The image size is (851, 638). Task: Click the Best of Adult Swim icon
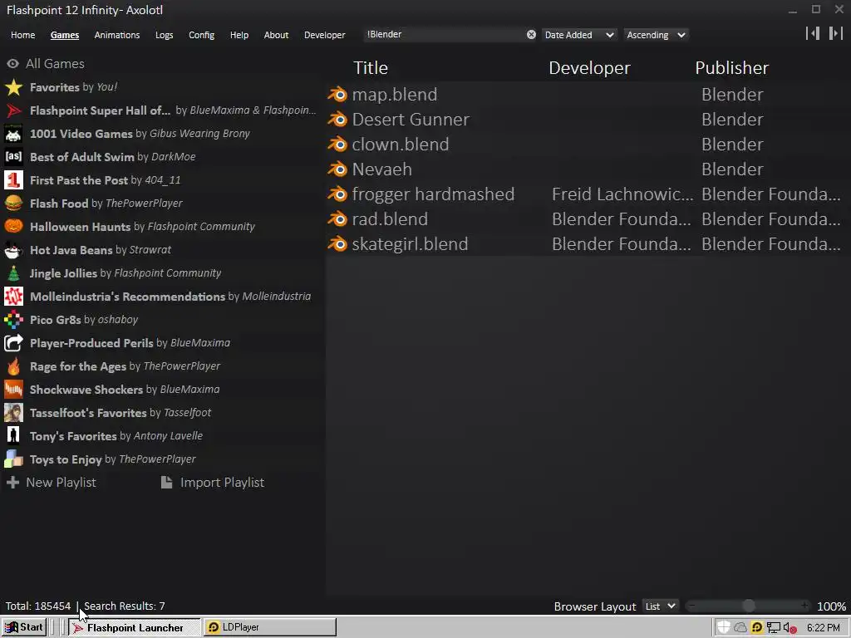[13, 157]
